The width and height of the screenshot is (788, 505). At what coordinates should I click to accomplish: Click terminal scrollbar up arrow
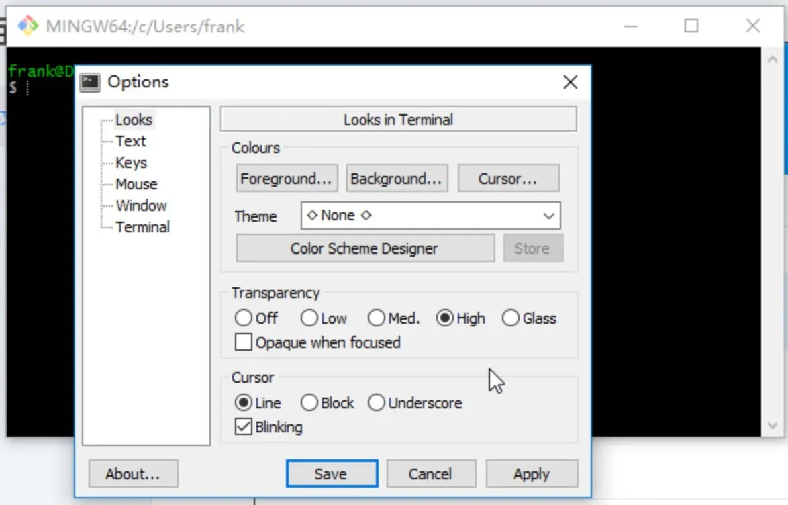[x=773, y=60]
